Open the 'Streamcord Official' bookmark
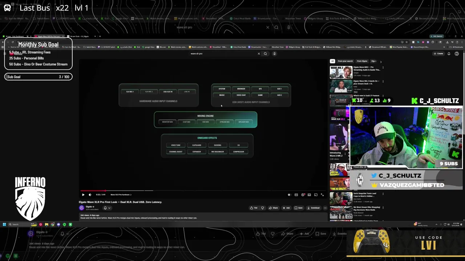The image size is (465, 261). [378, 47]
